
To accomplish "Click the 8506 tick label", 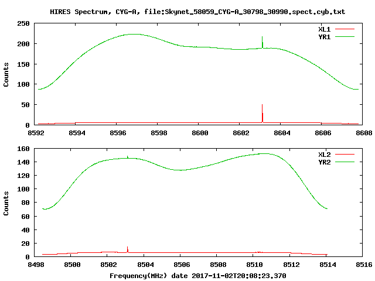I will click(x=182, y=265).
